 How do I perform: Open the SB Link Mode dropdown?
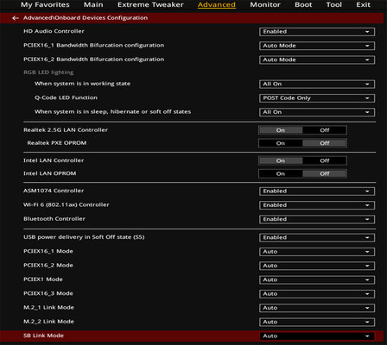tap(317, 336)
